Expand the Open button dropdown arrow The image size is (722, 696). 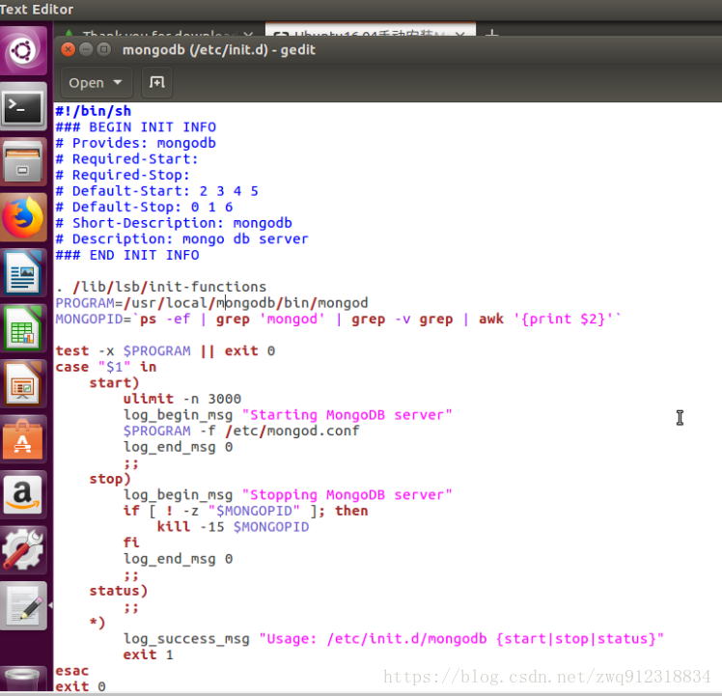118,83
